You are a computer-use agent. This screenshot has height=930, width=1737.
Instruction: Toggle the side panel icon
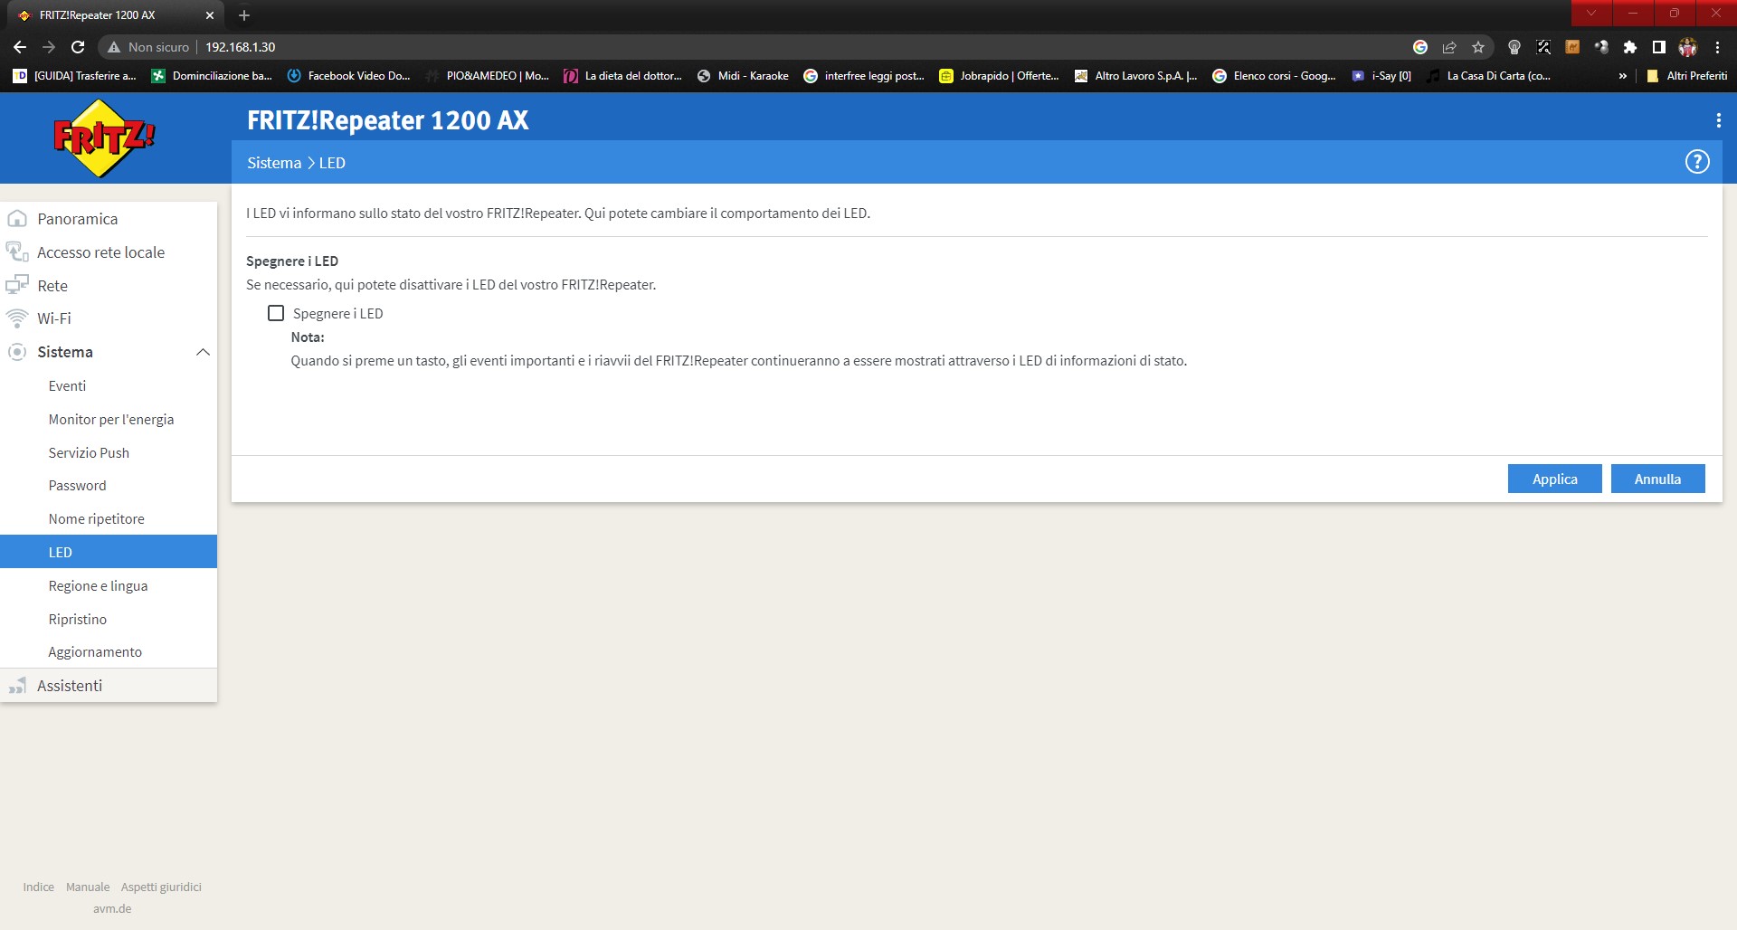click(1659, 47)
